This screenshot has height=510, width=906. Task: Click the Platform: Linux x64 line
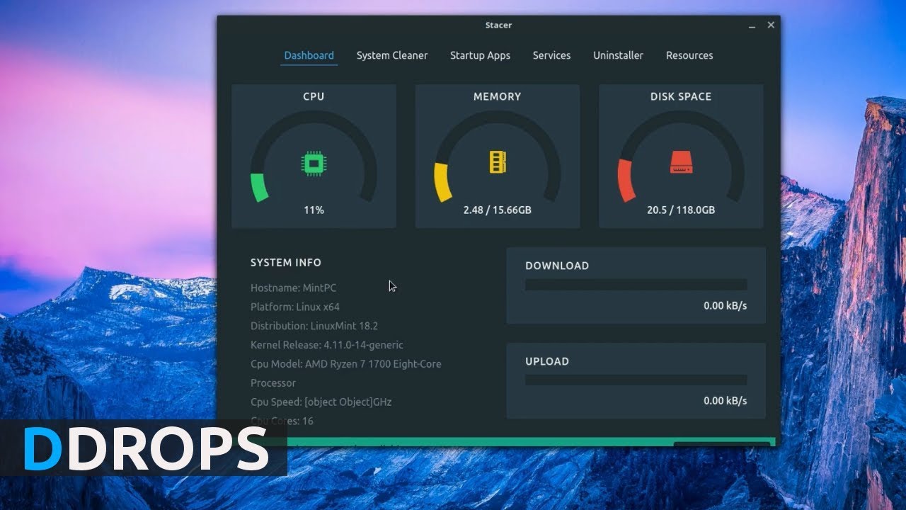(295, 307)
